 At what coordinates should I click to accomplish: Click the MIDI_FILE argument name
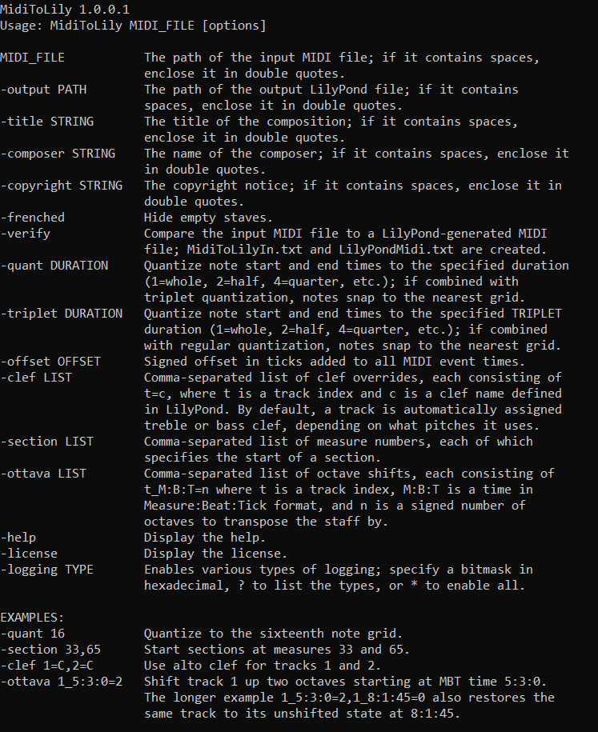[32, 57]
